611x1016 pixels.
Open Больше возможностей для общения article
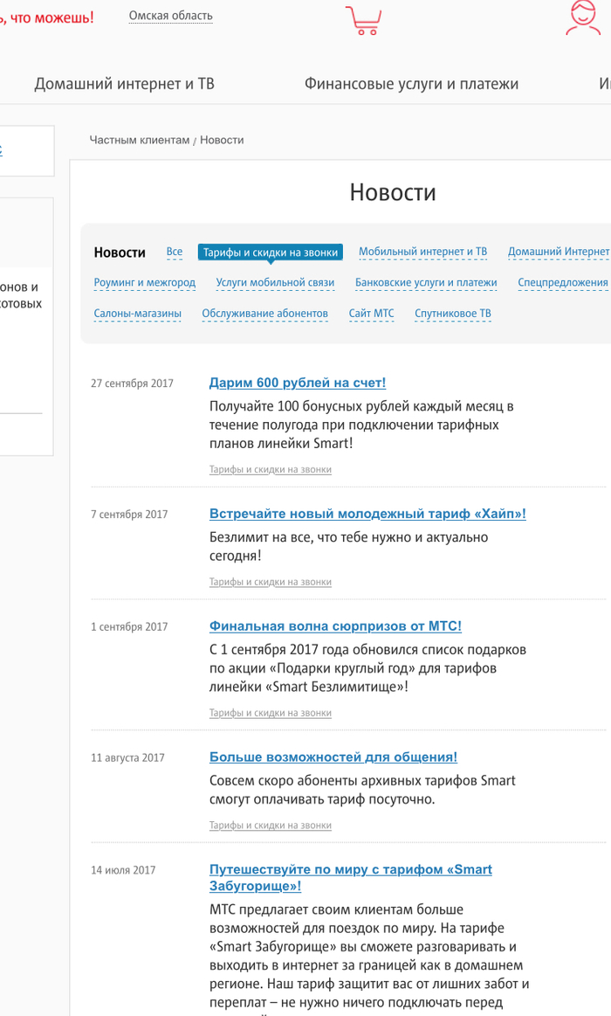(x=333, y=757)
